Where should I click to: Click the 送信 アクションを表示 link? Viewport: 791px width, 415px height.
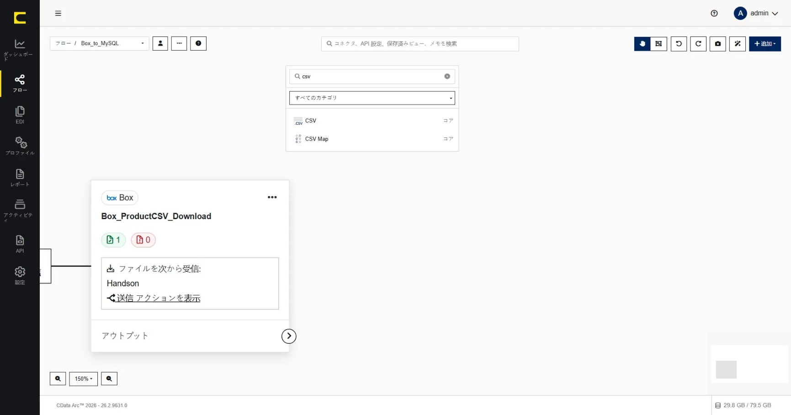pos(158,298)
